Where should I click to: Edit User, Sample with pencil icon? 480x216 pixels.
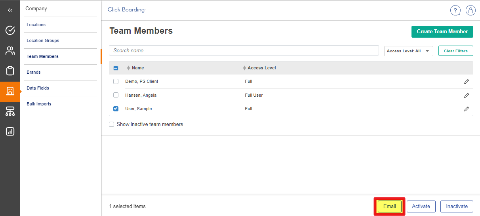click(467, 109)
